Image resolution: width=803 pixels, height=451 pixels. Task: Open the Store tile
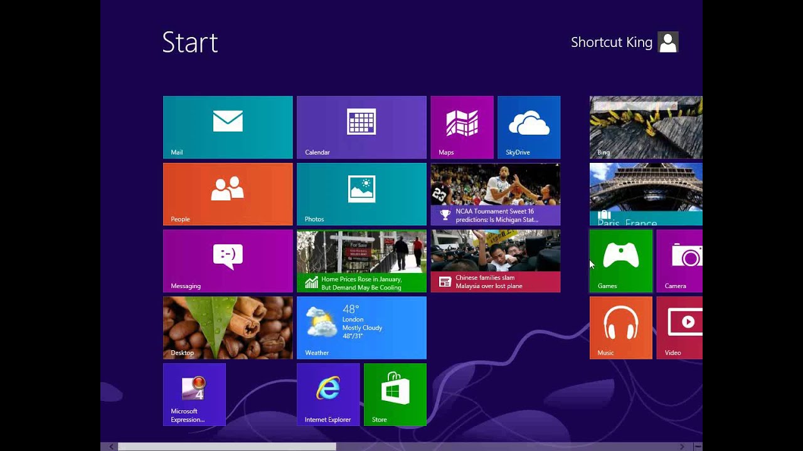click(x=395, y=395)
